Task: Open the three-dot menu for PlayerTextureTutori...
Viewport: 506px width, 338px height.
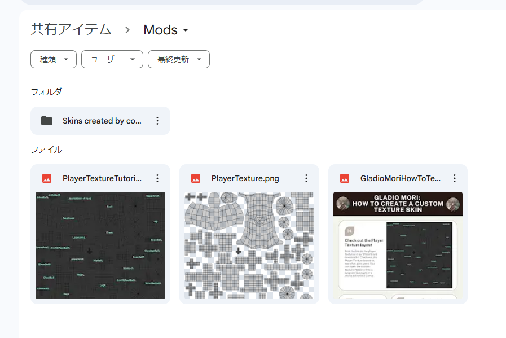Action: click(x=157, y=178)
